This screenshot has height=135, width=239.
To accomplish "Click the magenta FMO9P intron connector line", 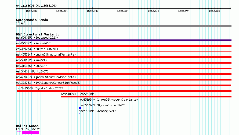I will pyautogui.click(x=19, y=132).
